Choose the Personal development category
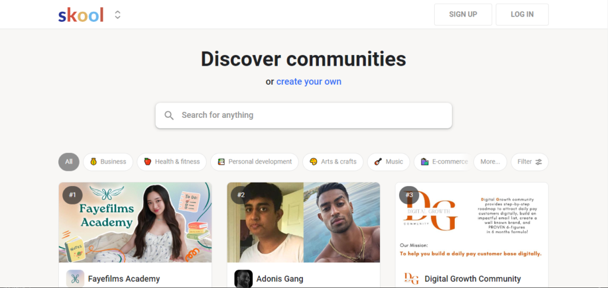Screen dimensions: 608x288 tap(254, 162)
